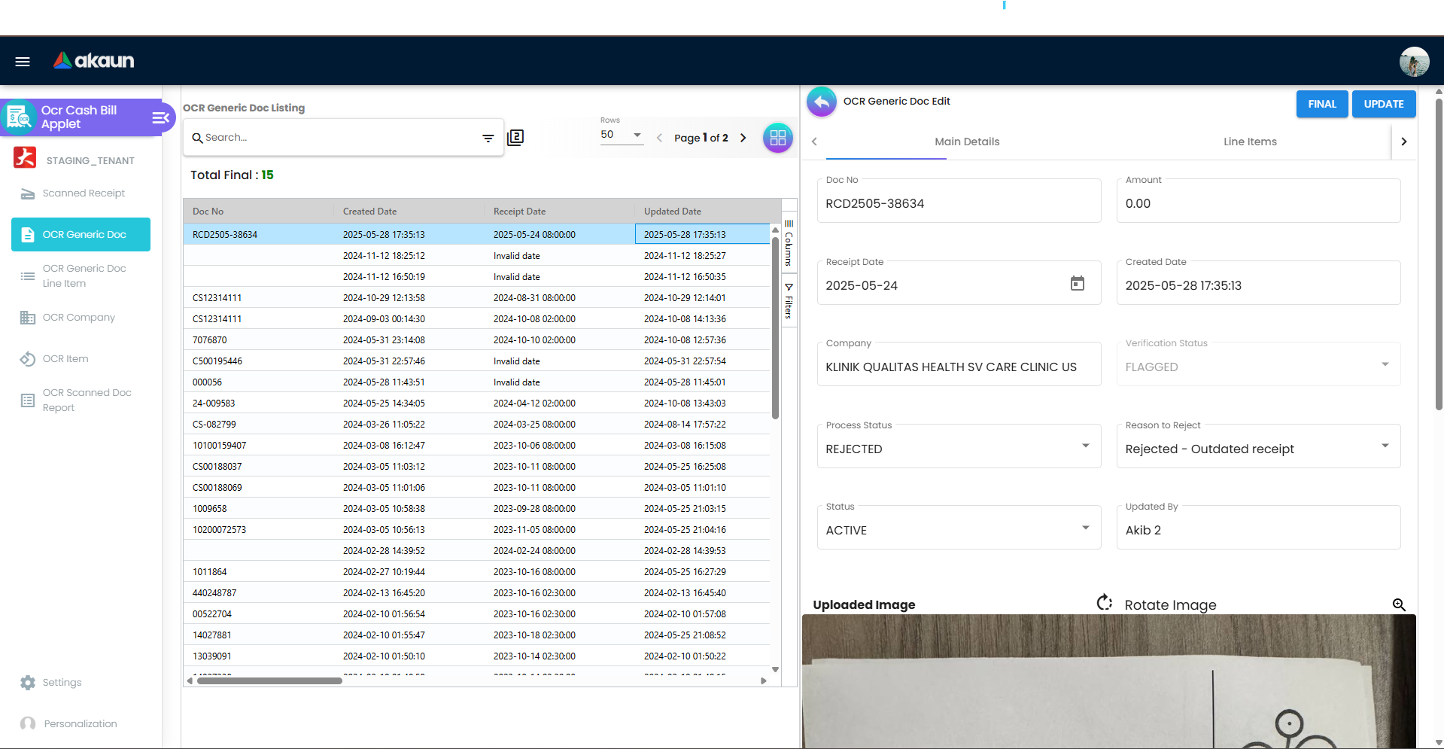Open the hamburger navigation menu
Screen dimensions: 1444x749
23,62
